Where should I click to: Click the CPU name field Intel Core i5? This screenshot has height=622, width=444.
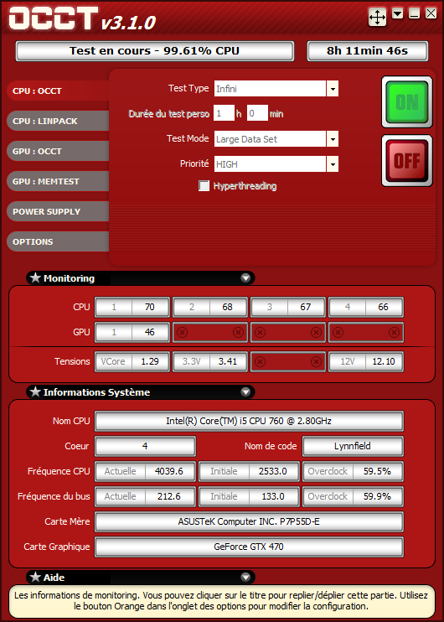tap(249, 421)
